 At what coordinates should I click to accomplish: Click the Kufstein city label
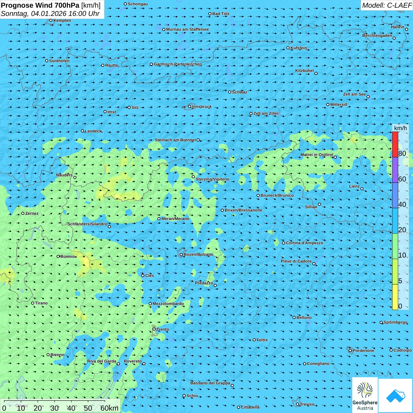point(299,48)
